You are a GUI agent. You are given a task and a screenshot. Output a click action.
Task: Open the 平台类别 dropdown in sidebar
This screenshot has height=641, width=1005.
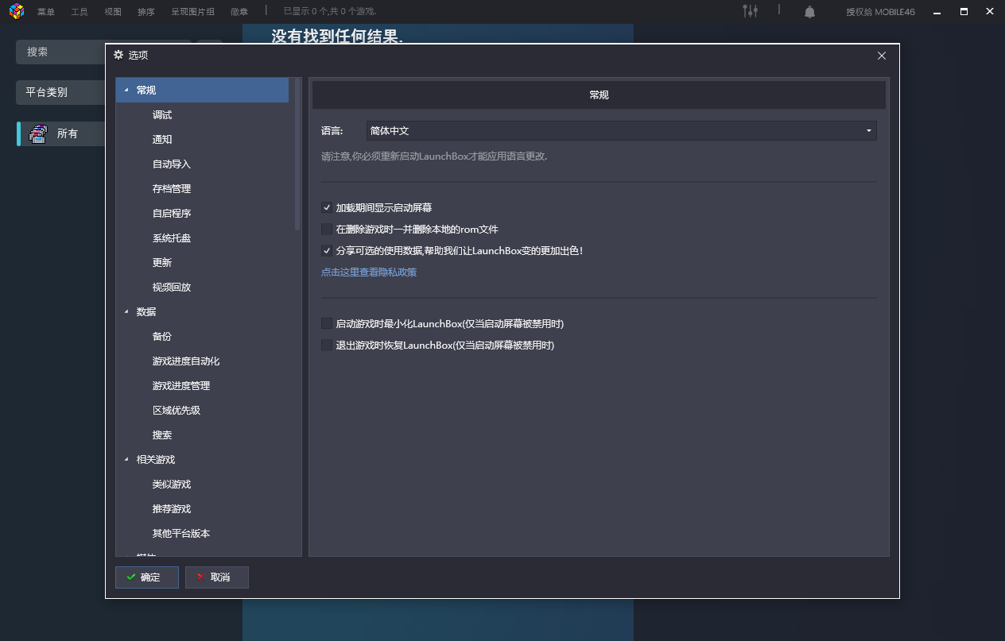coord(60,92)
